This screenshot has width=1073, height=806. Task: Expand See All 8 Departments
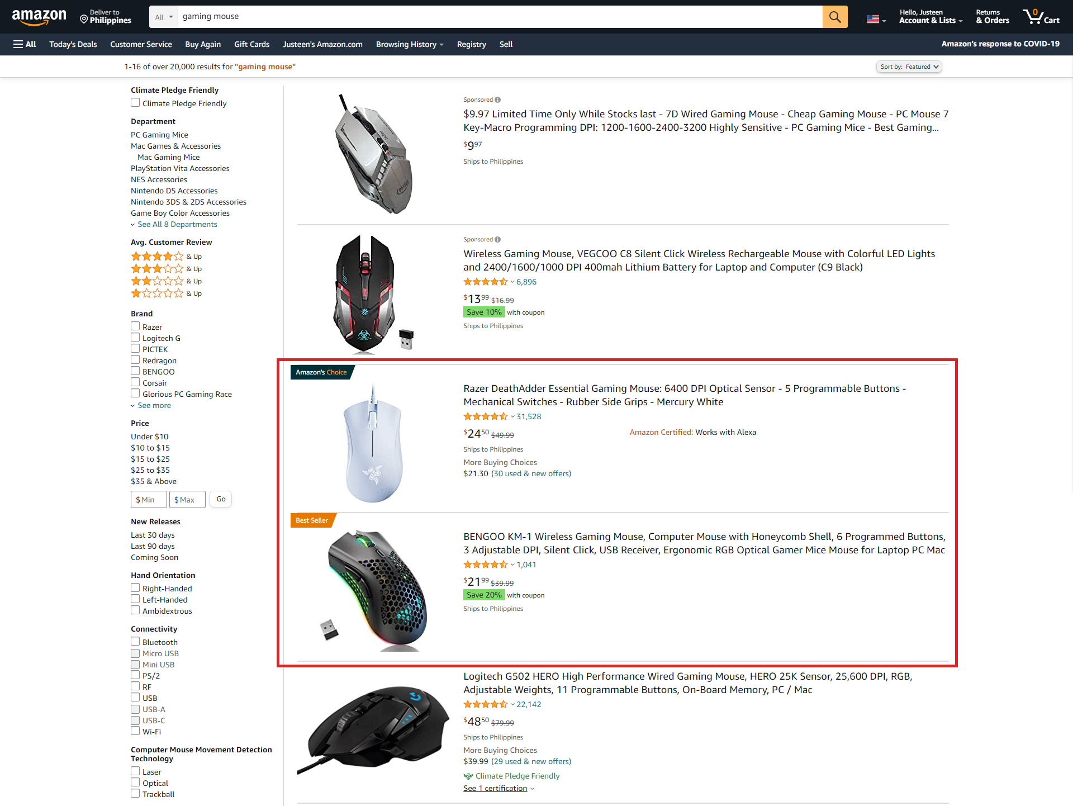177,224
